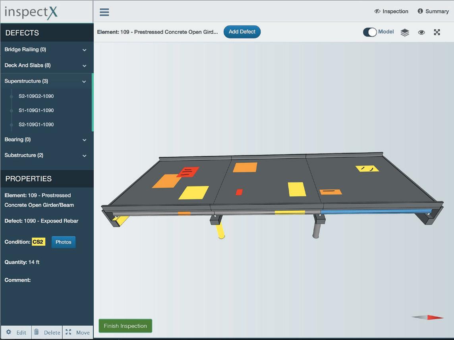Screen dimensions: 454x340
Task: Open Photos for this defect
Action: click(64, 242)
